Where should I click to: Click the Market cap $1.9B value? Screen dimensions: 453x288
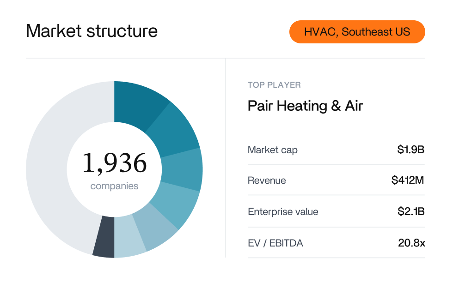click(410, 150)
